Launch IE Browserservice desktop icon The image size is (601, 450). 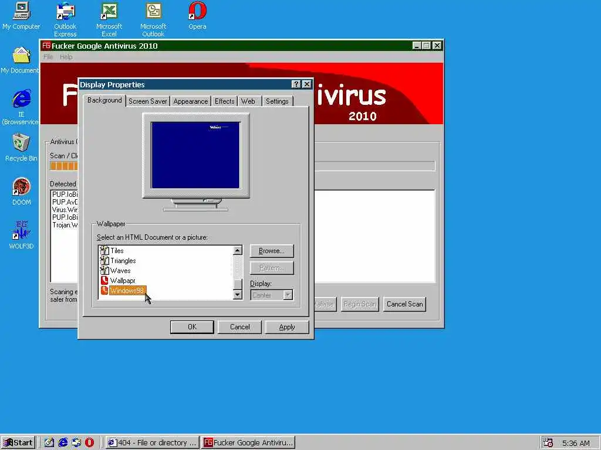[x=21, y=107]
